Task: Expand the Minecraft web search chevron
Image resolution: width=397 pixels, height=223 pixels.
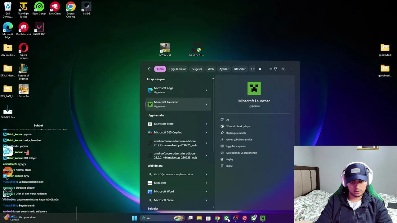Action: tap(206, 183)
